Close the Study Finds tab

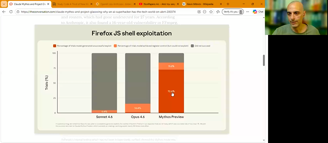point(91,4)
